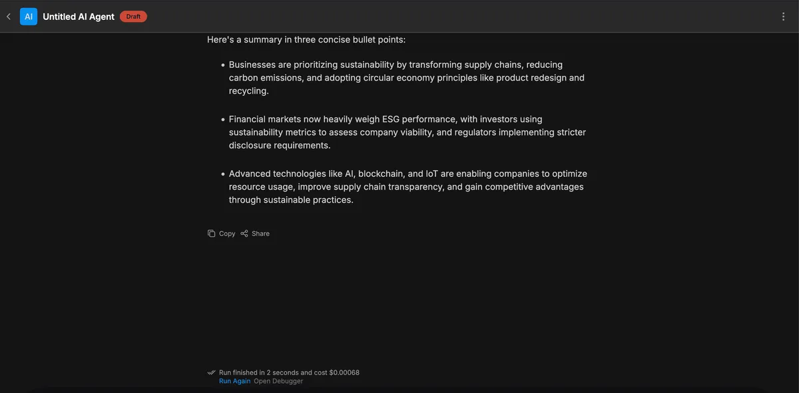This screenshot has width=799, height=393.
Task: Click the Run Again link
Action: tap(234, 381)
